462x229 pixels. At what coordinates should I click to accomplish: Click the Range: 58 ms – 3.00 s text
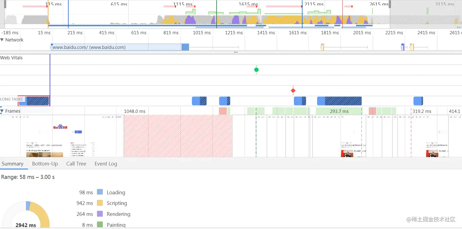point(28,177)
